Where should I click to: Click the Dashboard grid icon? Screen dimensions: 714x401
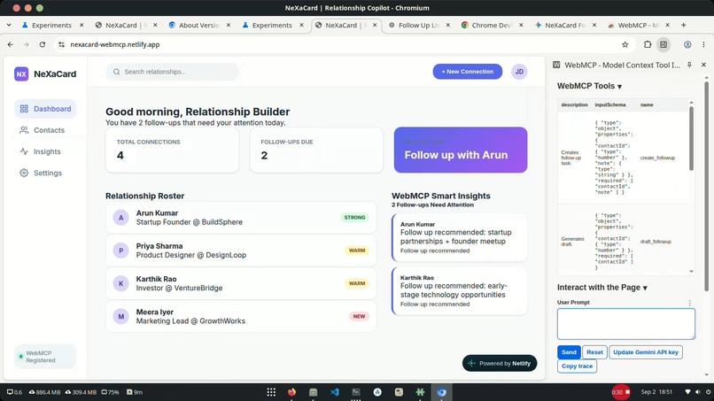[x=24, y=109]
